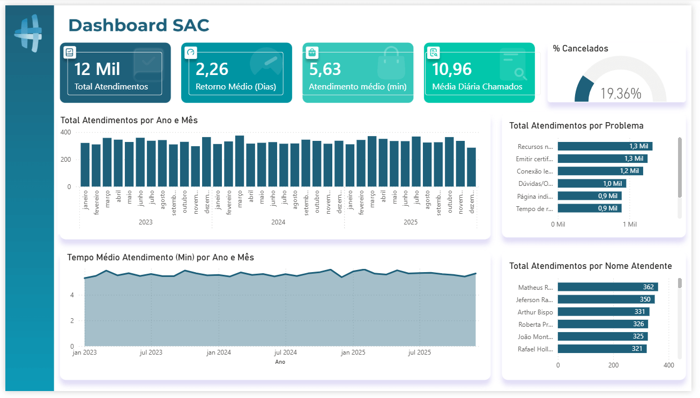Click the Total Atendimentos por Ano e Mês title
The image size is (700, 398).
click(x=129, y=121)
